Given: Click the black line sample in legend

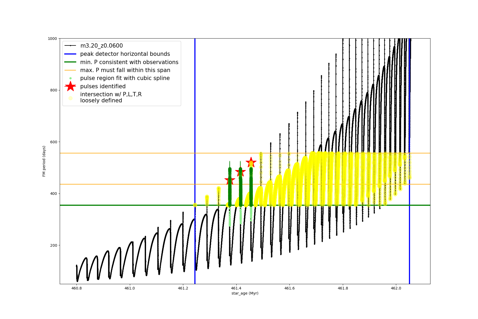Looking at the screenshot, I should (70, 46).
